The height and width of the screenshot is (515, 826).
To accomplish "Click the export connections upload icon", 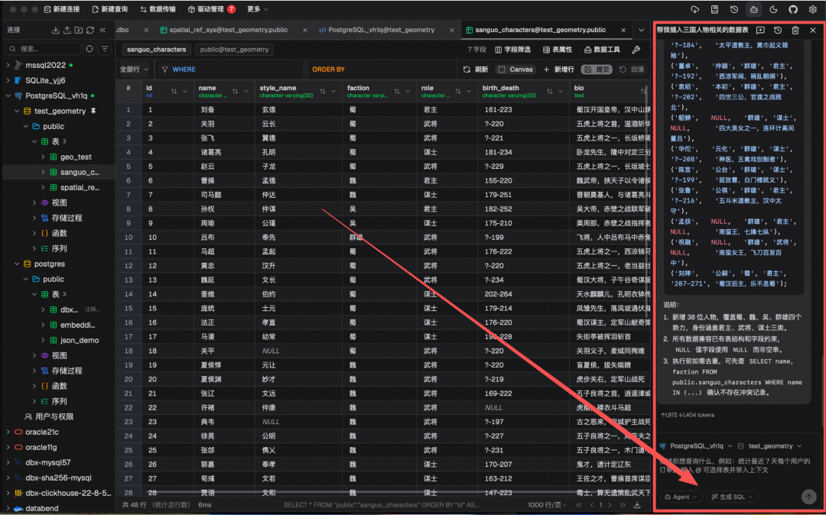I will tap(67, 30).
